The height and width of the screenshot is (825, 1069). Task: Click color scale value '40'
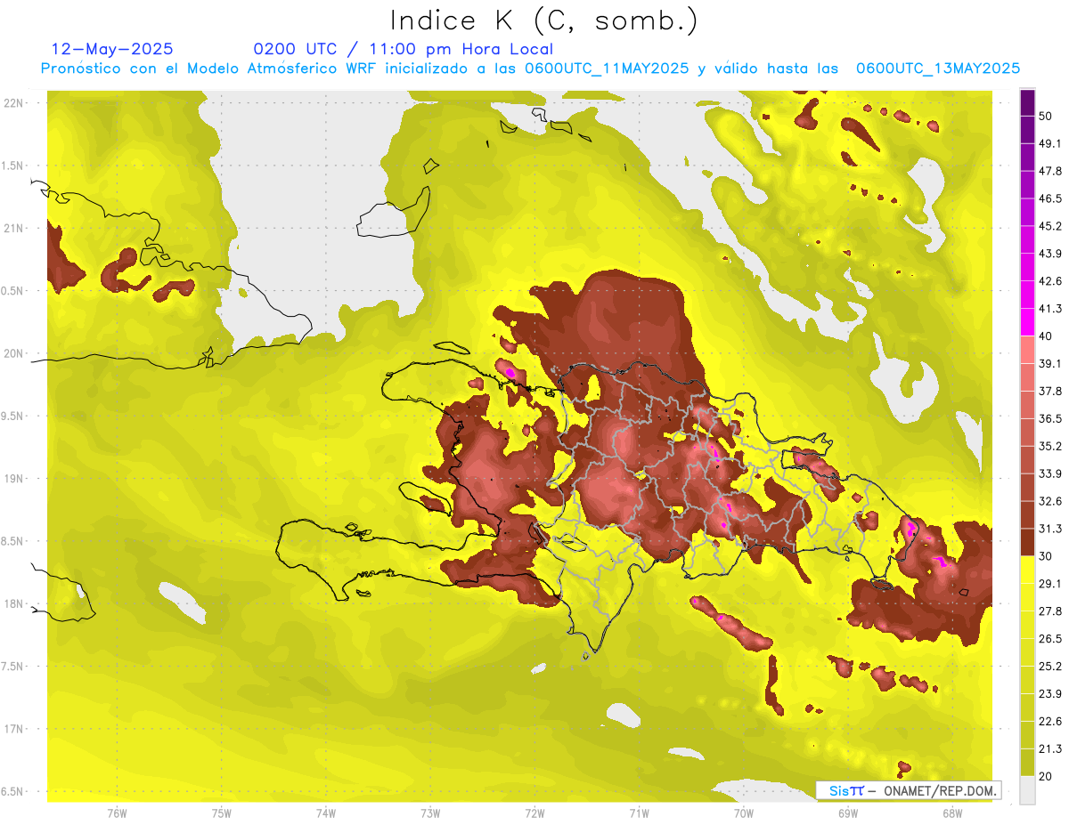click(x=1047, y=336)
